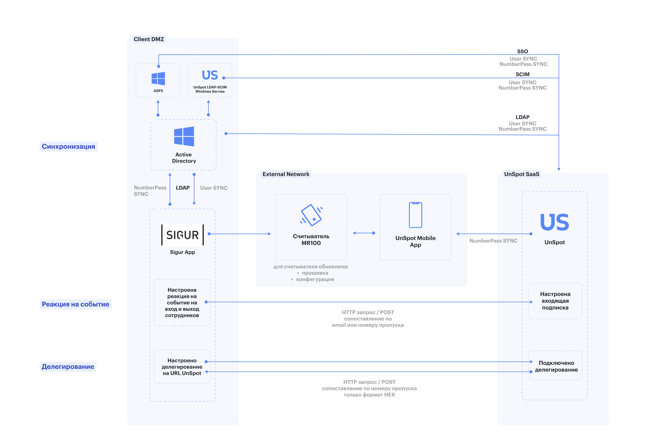Click NumberPass SYNC text under SCIM
The width and height of the screenshot is (654, 445).
pyautogui.click(x=523, y=88)
